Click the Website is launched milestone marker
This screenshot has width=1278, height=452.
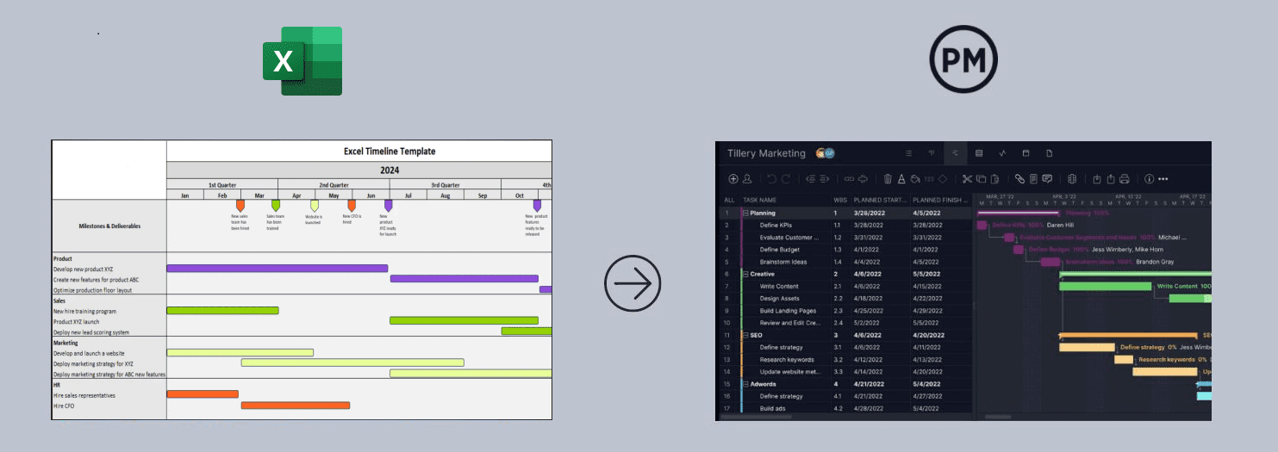[x=315, y=206]
